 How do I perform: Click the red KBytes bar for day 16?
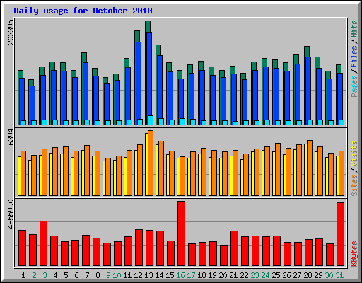pos(181,233)
